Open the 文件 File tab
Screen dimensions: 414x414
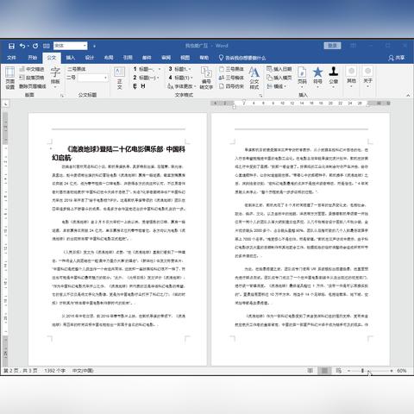click(11, 58)
